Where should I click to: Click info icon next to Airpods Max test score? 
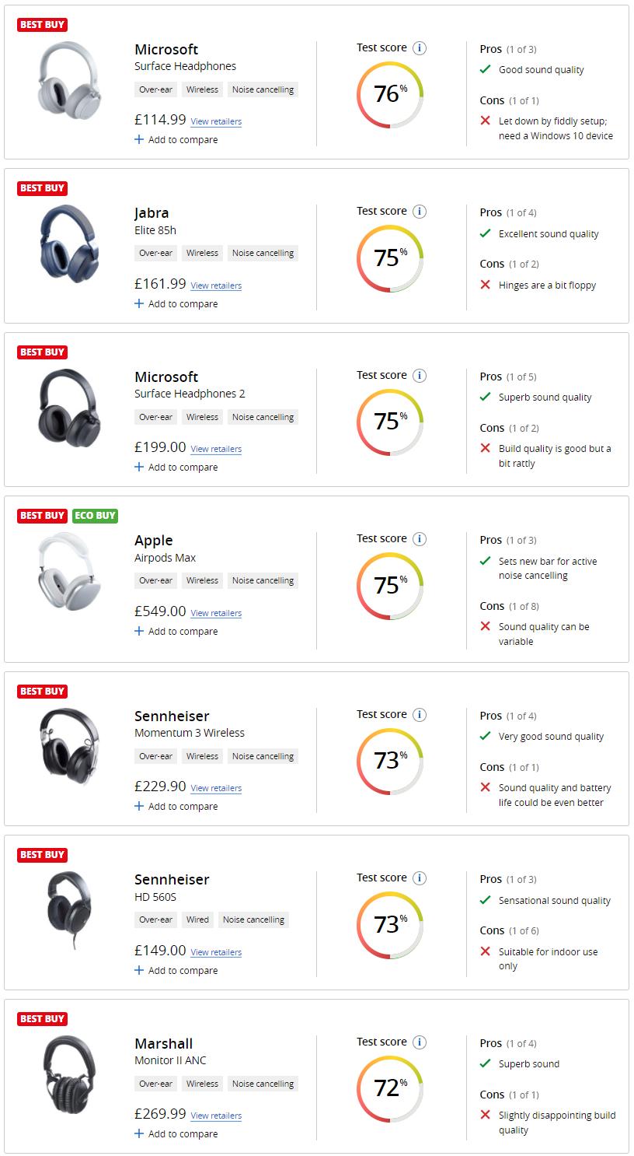tap(420, 539)
